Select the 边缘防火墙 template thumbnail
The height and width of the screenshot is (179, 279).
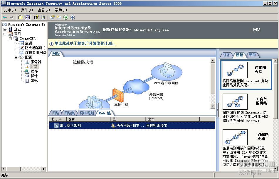coord(235,70)
